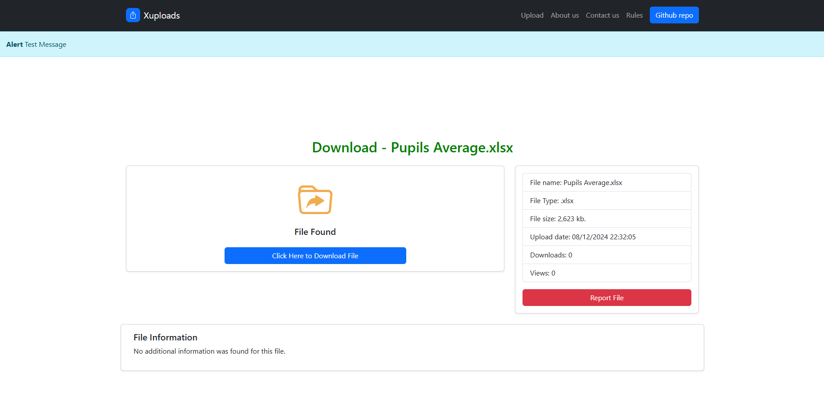This screenshot has width=824, height=419.
Task: Click the File size 2,623 kb row
Action: (x=607, y=219)
